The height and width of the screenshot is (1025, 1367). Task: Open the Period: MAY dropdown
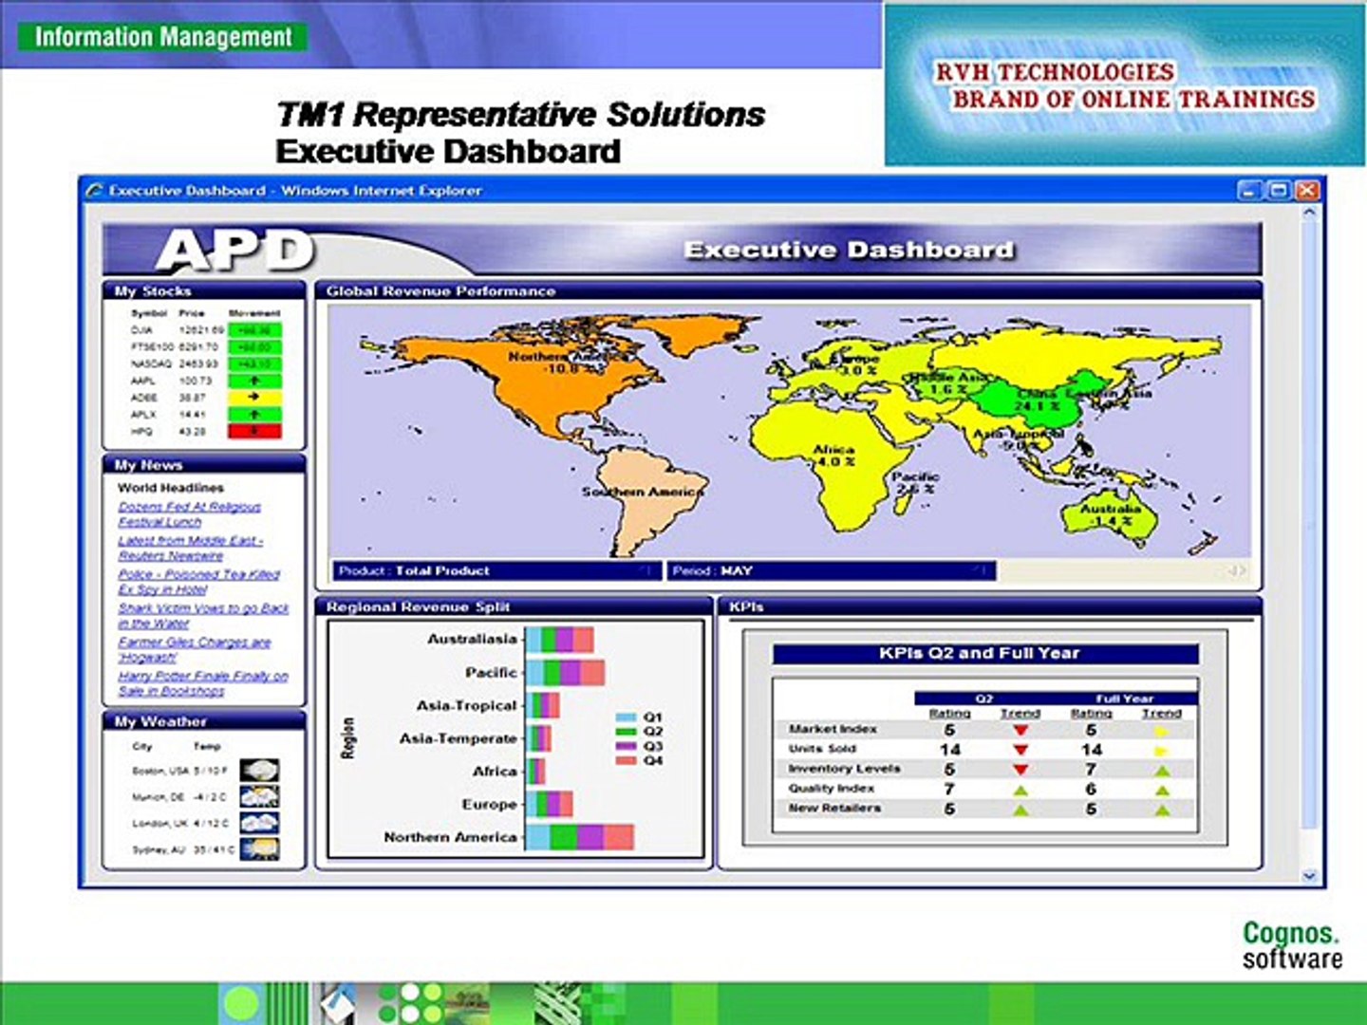(x=831, y=571)
